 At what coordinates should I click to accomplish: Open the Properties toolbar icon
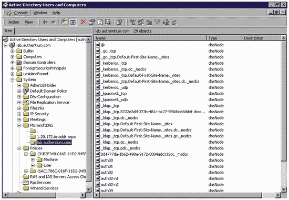coord(91,22)
